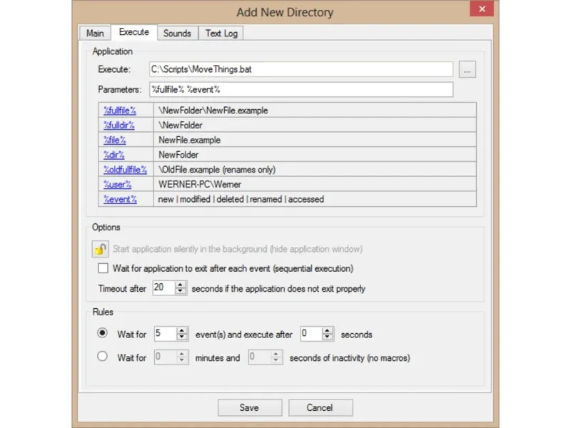Viewport: 571px width, 428px height.
Task: Insert the %fulldir% macro link
Action: point(119,126)
